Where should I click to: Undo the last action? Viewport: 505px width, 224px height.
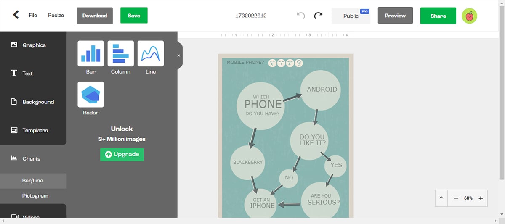point(300,16)
